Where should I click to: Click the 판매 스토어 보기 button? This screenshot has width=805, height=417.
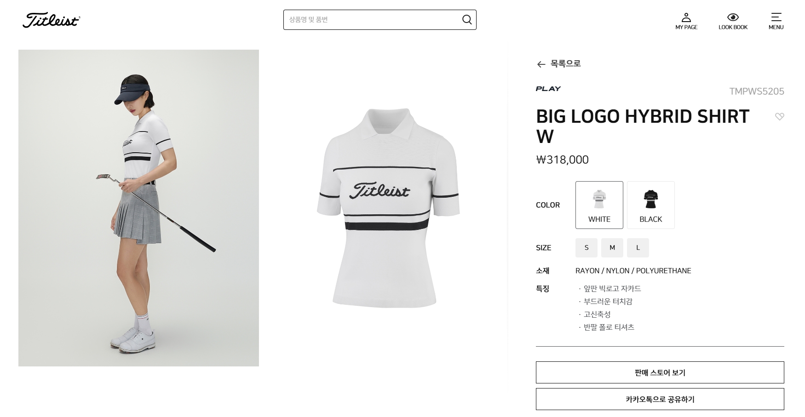coord(660,372)
